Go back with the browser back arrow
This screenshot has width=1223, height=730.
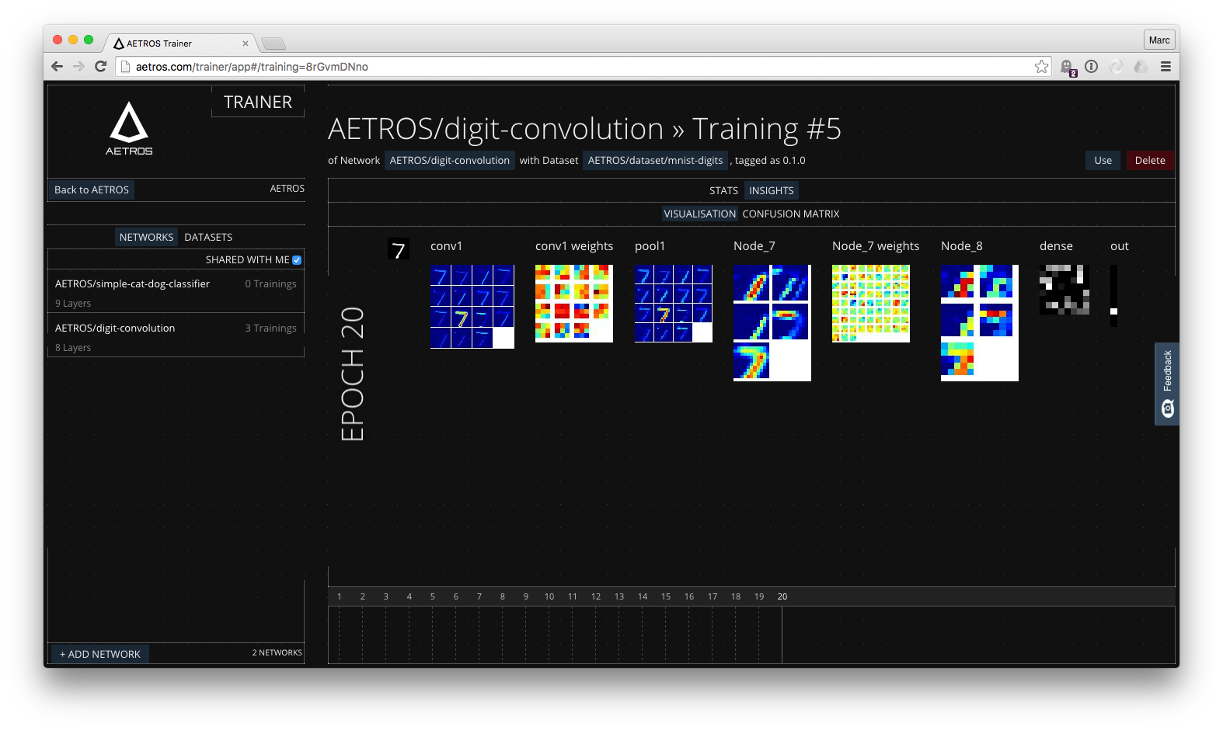point(57,67)
